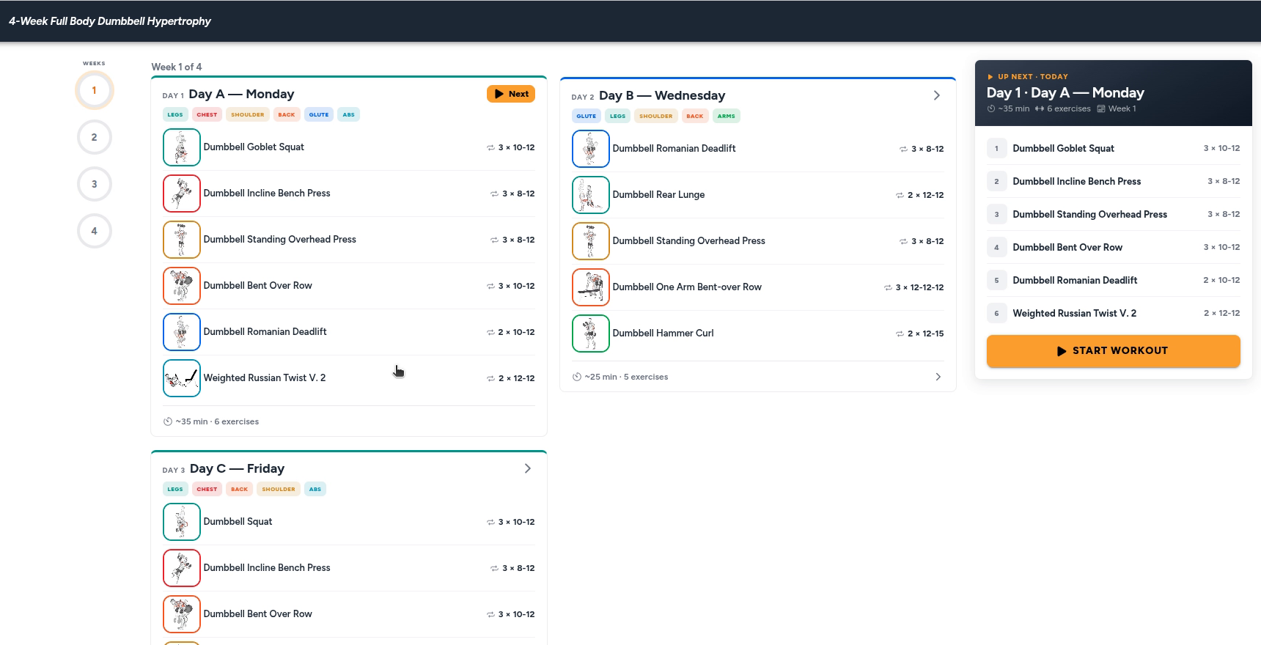
Task: Start the workout with the START WORKOUT button
Action: click(1113, 351)
